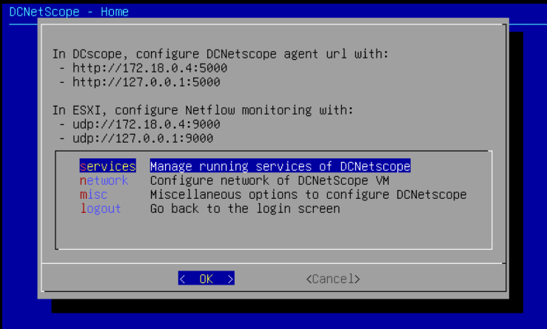Select the misc menu entry
547x329 pixels.
pos(93,194)
